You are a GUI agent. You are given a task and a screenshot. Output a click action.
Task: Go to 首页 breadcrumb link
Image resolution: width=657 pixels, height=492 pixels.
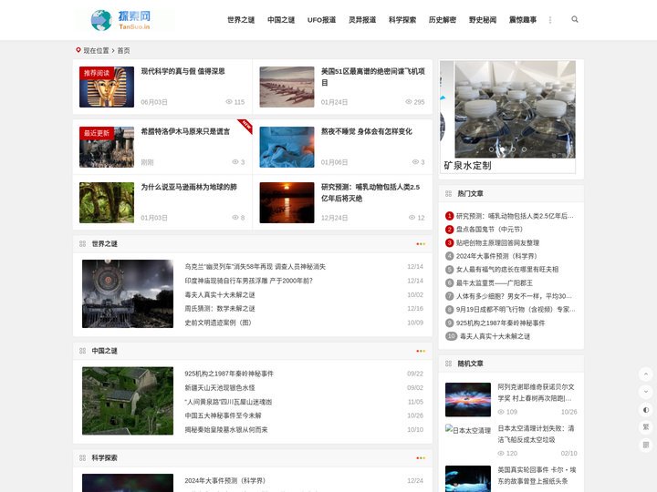123,51
